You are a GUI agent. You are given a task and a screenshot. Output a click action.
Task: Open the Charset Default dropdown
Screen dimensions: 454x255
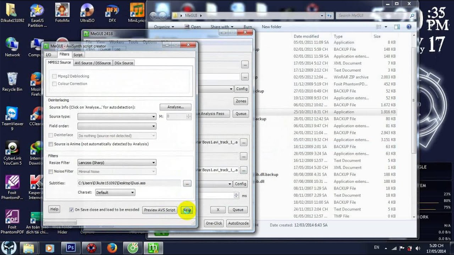click(x=115, y=193)
